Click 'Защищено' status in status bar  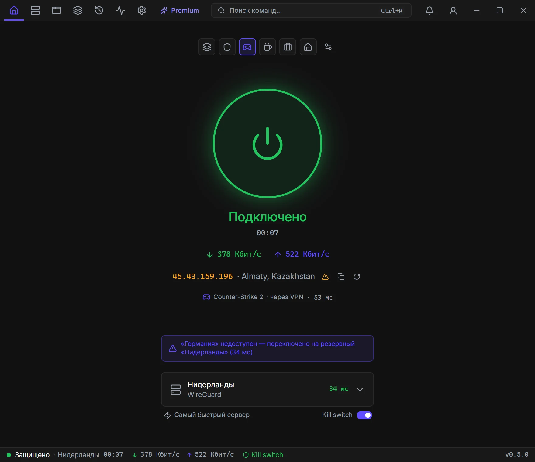(32, 455)
